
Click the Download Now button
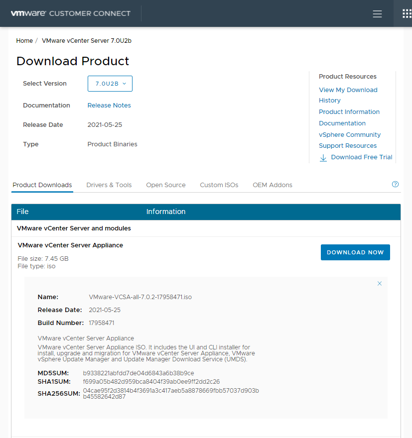pyautogui.click(x=355, y=252)
